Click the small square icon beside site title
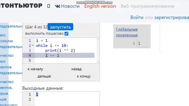189x106 pixels. (x=48, y=6)
